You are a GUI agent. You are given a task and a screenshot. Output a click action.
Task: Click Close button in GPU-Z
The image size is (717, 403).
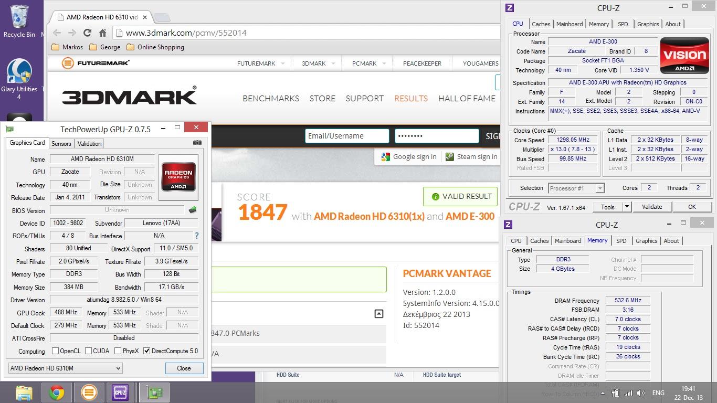point(184,368)
